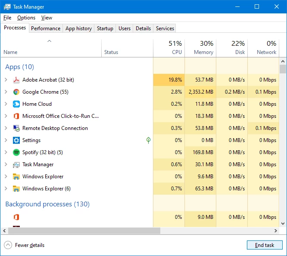This screenshot has width=287, height=256.
Task: Click the Home Cloud icon
Action: (x=16, y=104)
